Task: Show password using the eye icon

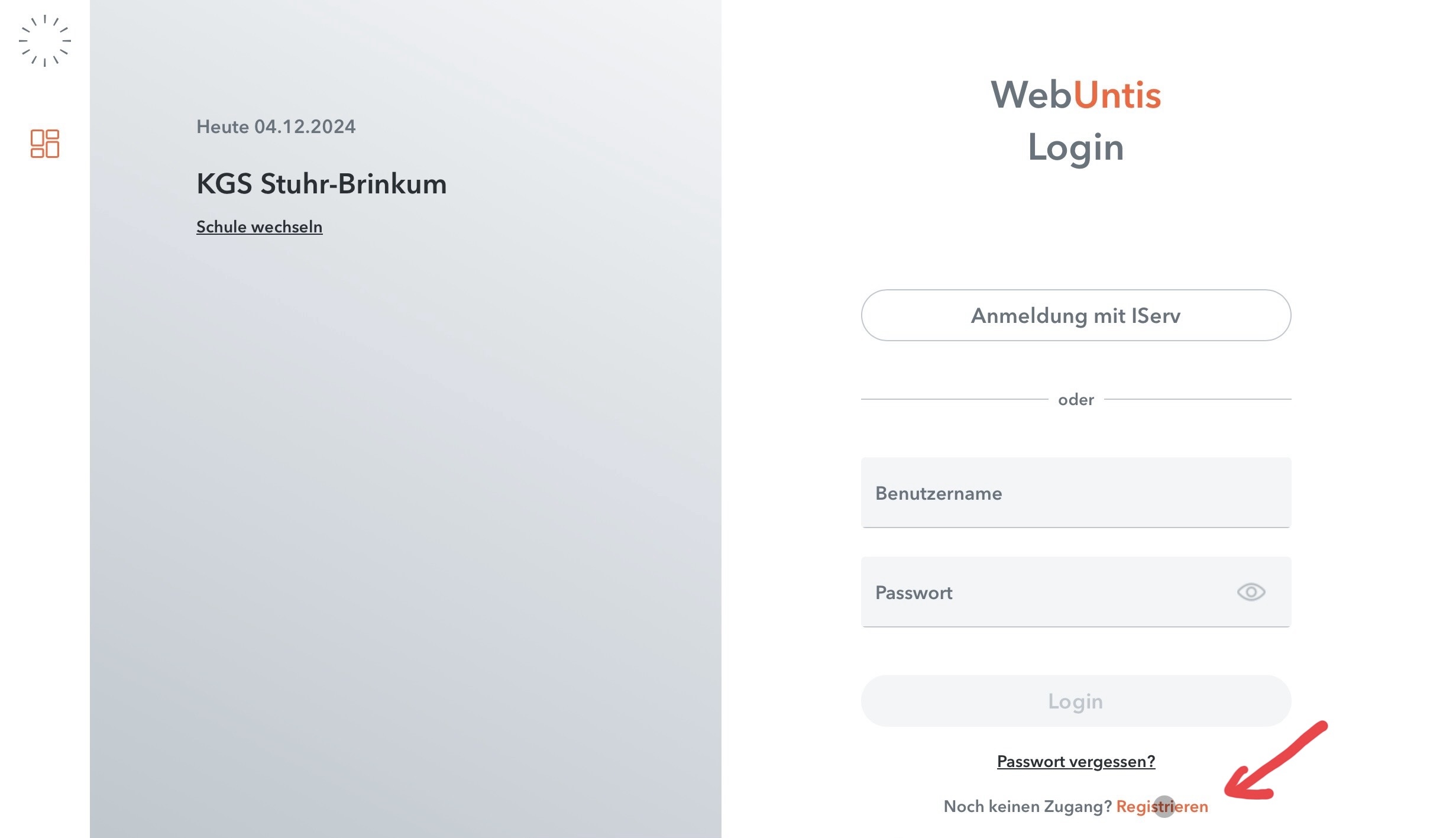Action: click(x=1251, y=592)
